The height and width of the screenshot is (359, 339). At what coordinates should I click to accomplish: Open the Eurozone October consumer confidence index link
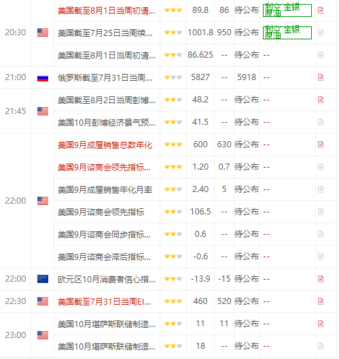click(107, 280)
